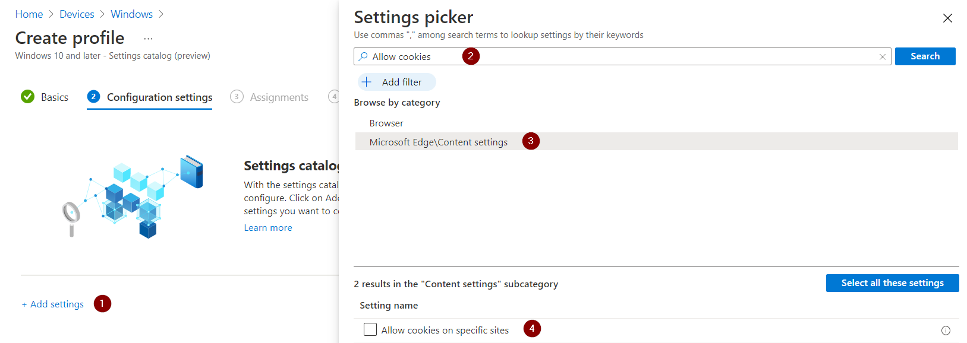Click into the settings search field

(622, 56)
